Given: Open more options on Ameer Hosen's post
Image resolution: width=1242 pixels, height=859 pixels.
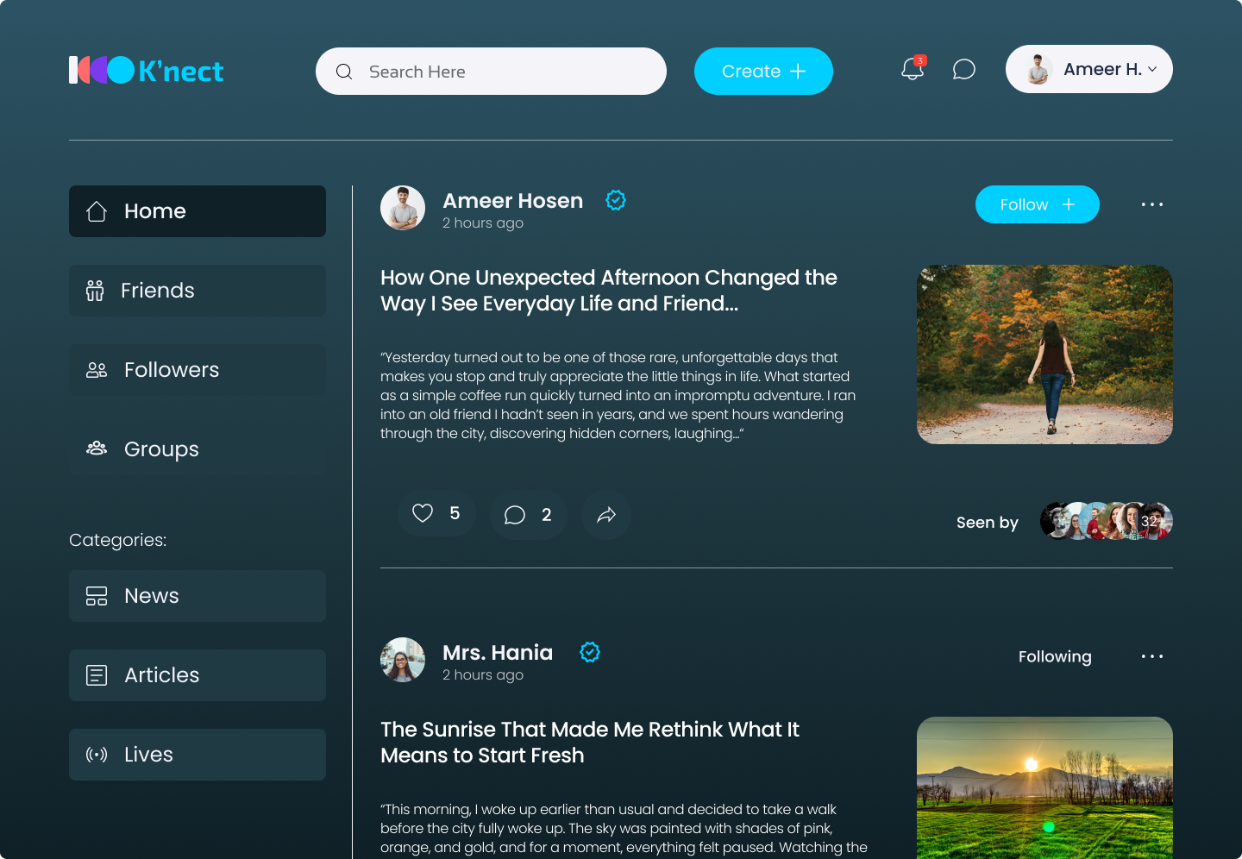Looking at the screenshot, I should [x=1151, y=204].
